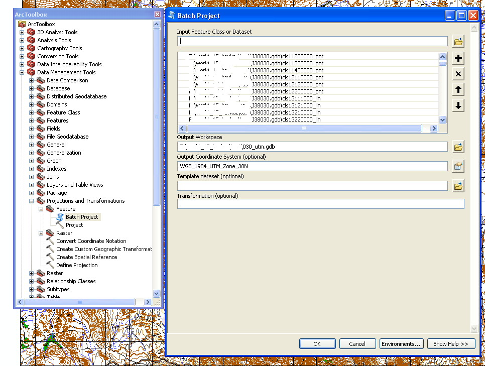Image resolution: width=485 pixels, height=366 pixels.
Task: Click the add row plus icon
Action: pyautogui.click(x=458, y=59)
